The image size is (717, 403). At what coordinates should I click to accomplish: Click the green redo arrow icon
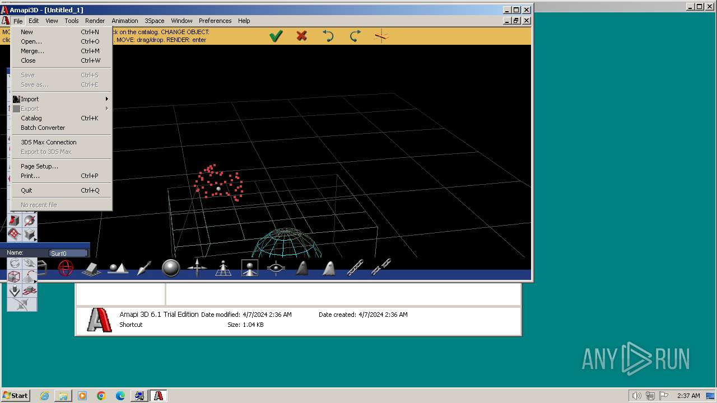tap(355, 36)
